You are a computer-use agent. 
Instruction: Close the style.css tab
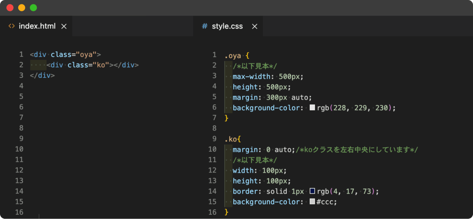point(254,26)
